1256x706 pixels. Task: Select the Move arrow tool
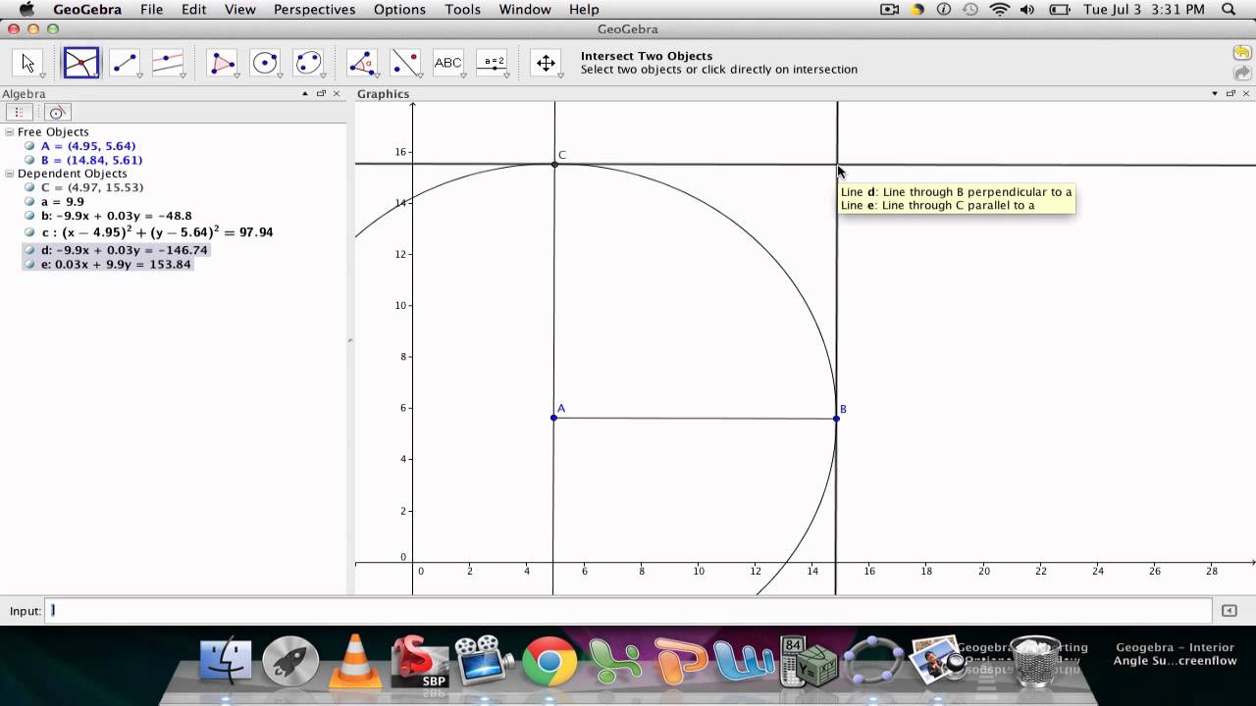(27, 64)
